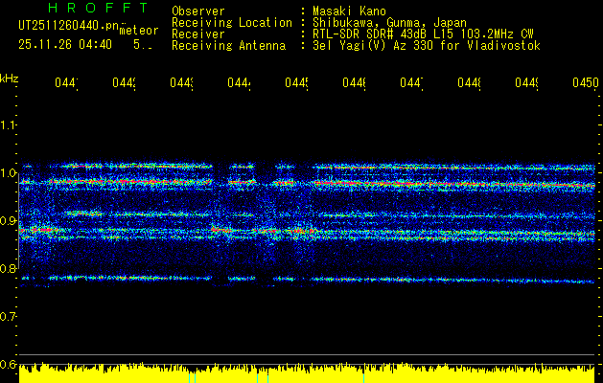Click the 'Receiving Antenna' label

click(x=229, y=46)
